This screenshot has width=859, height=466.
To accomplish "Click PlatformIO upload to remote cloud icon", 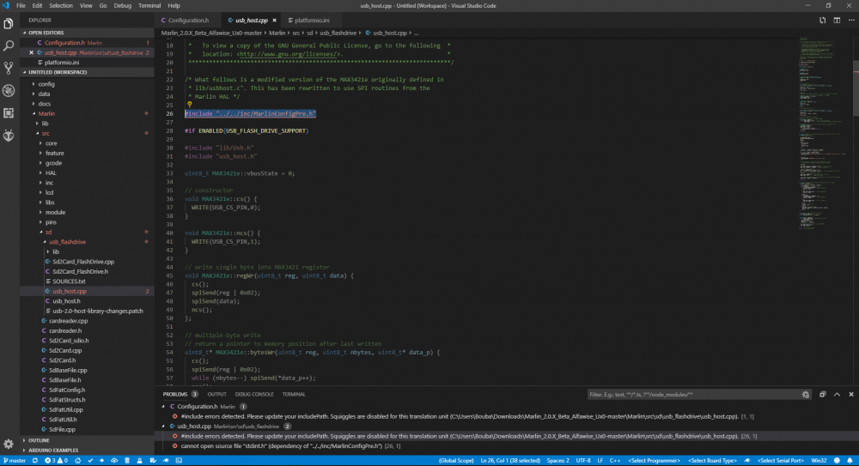I will click(x=114, y=461).
